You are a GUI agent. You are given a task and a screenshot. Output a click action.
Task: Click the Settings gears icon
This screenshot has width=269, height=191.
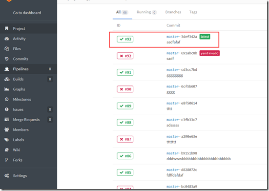7,176
